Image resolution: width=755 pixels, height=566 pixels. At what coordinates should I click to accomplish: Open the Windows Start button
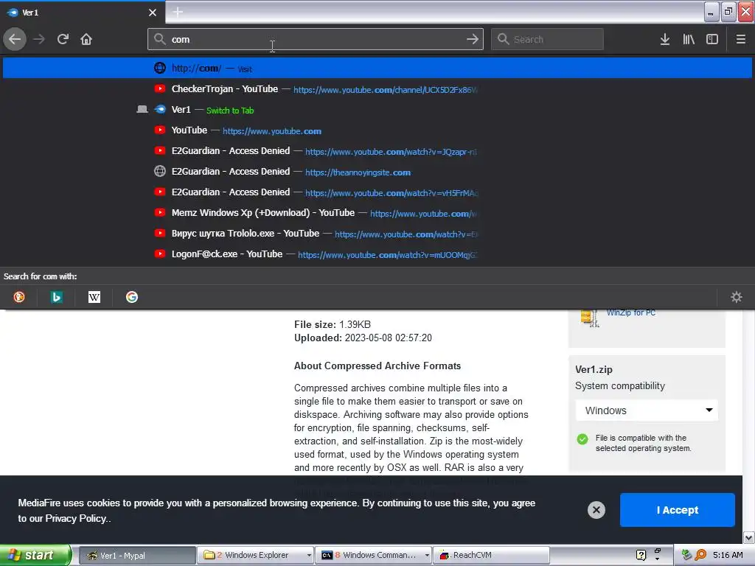[x=35, y=555]
